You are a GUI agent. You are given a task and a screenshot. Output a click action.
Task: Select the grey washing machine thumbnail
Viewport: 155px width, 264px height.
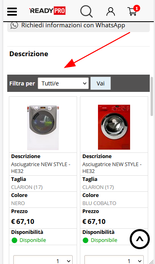click(x=43, y=127)
